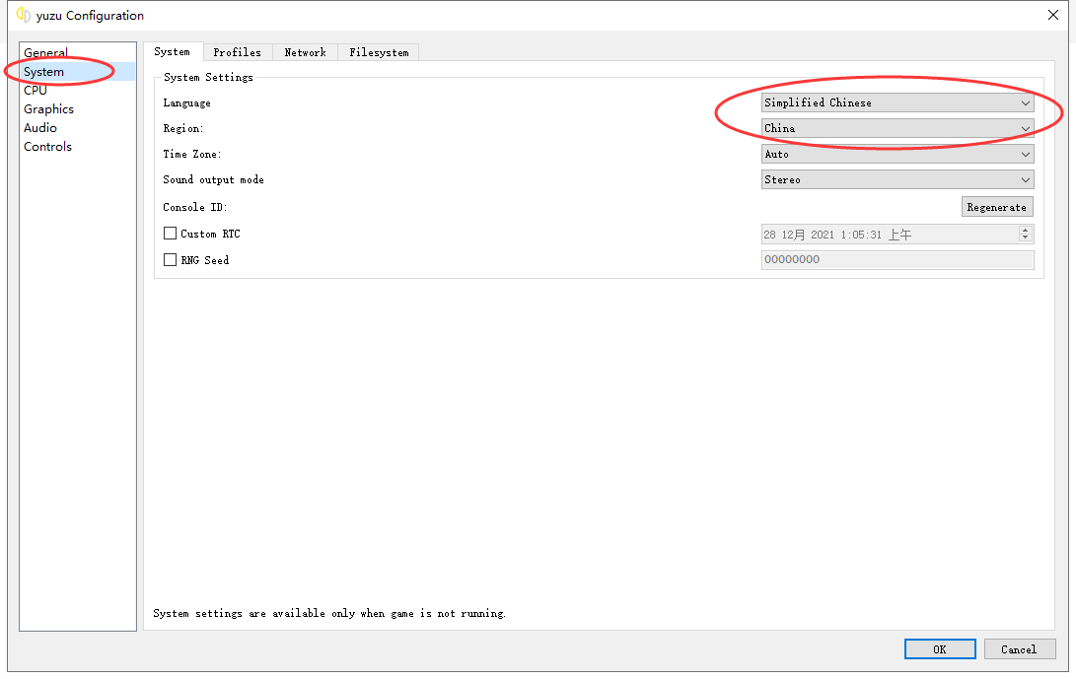This screenshot has width=1076, height=679.
Task: Open the Filesystem tab
Action: [x=379, y=52]
